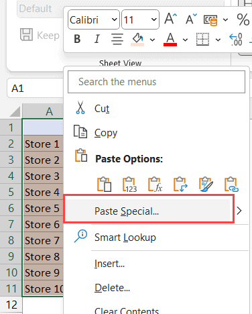Click the accounting number format icon
This screenshot has height=314, width=252.
coord(210,20)
